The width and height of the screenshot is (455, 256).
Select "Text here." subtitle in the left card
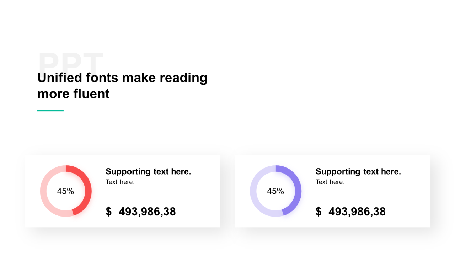click(x=120, y=182)
